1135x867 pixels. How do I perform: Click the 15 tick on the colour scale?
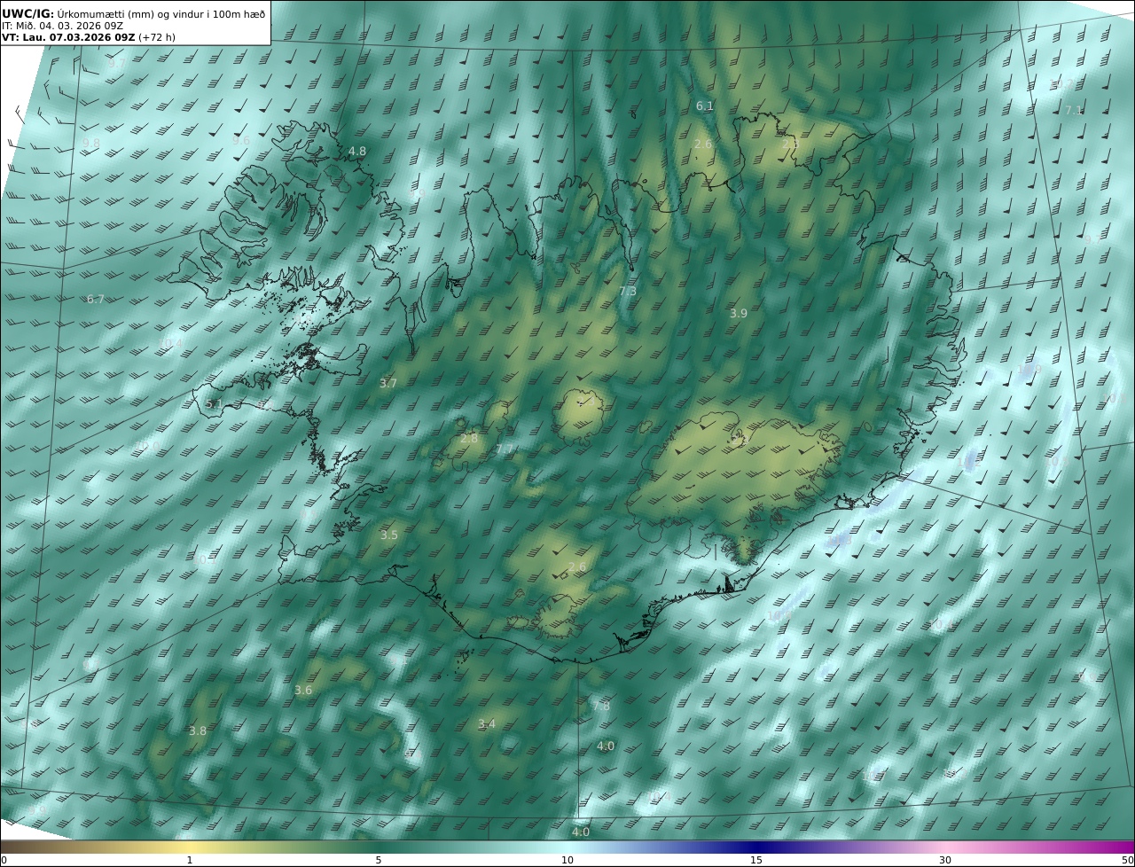756,860
